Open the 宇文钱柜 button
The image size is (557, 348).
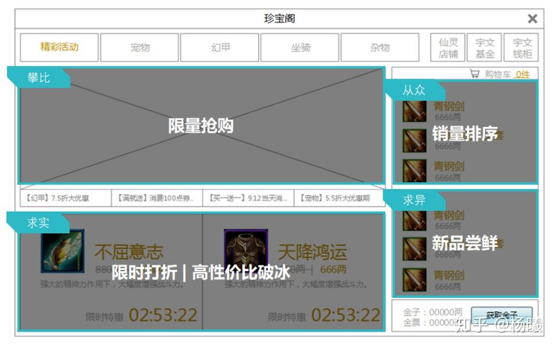pos(522,48)
